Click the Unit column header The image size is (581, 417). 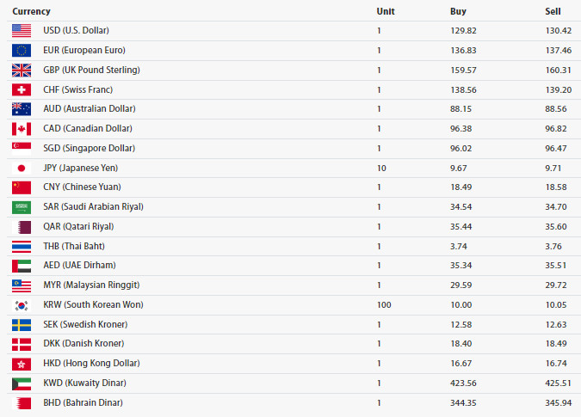386,11
